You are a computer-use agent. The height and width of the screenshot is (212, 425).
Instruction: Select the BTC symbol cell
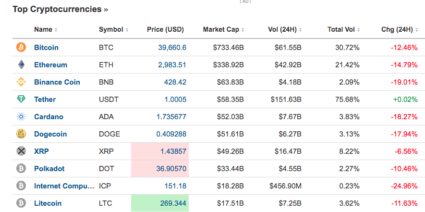pos(106,48)
